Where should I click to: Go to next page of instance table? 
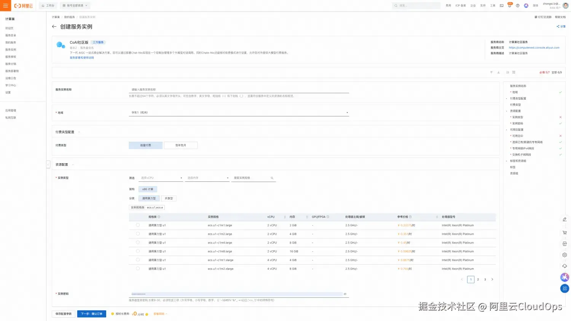pyautogui.click(x=492, y=280)
